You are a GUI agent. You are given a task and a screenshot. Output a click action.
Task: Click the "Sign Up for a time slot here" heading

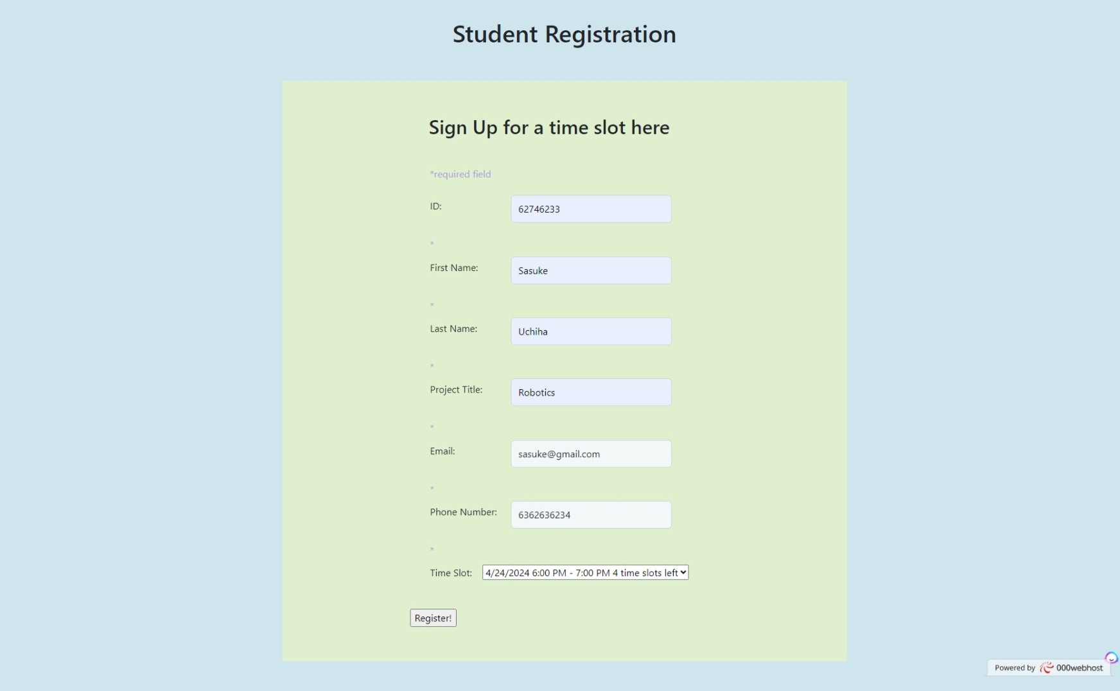point(548,128)
